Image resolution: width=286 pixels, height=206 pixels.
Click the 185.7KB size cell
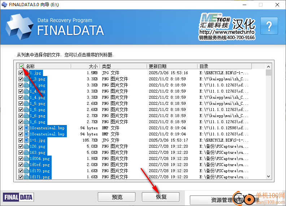click(90, 140)
